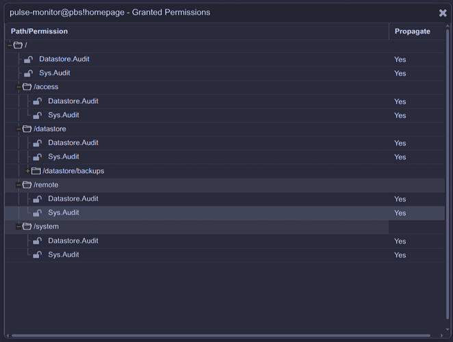
Task: Close the Granted Permissions dialog
Action: (443, 13)
